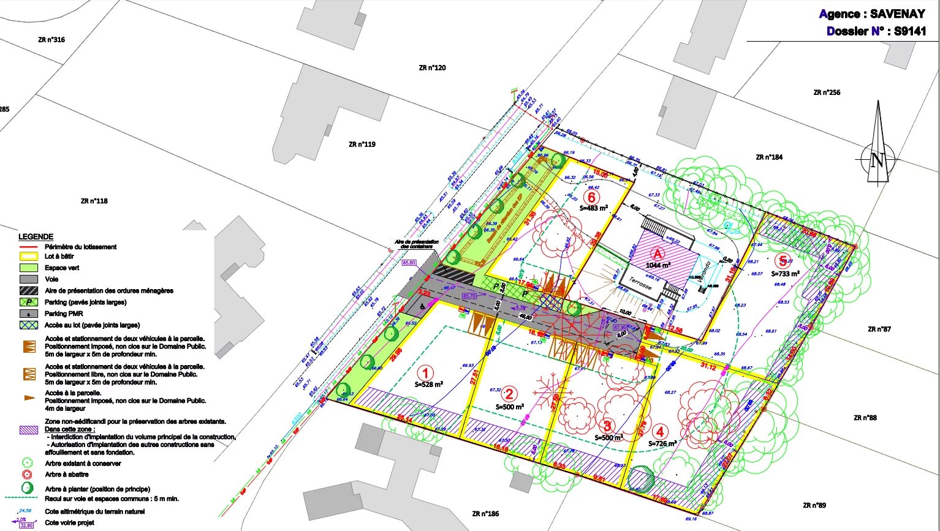Click the crosshatched 'Accès au lot' legend icon

tap(28, 325)
